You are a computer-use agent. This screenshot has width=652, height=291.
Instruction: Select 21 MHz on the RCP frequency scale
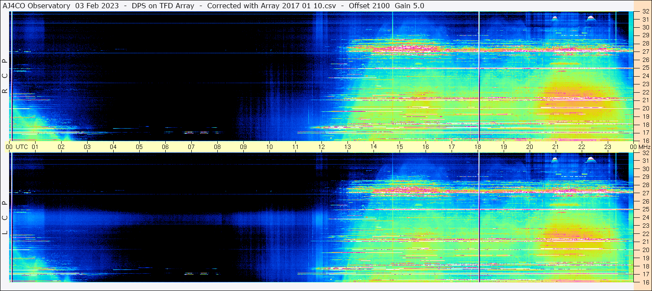point(645,100)
